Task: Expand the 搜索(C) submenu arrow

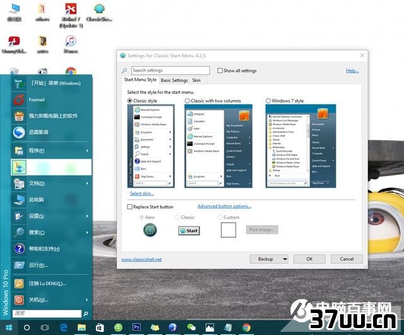Action: [87, 232]
